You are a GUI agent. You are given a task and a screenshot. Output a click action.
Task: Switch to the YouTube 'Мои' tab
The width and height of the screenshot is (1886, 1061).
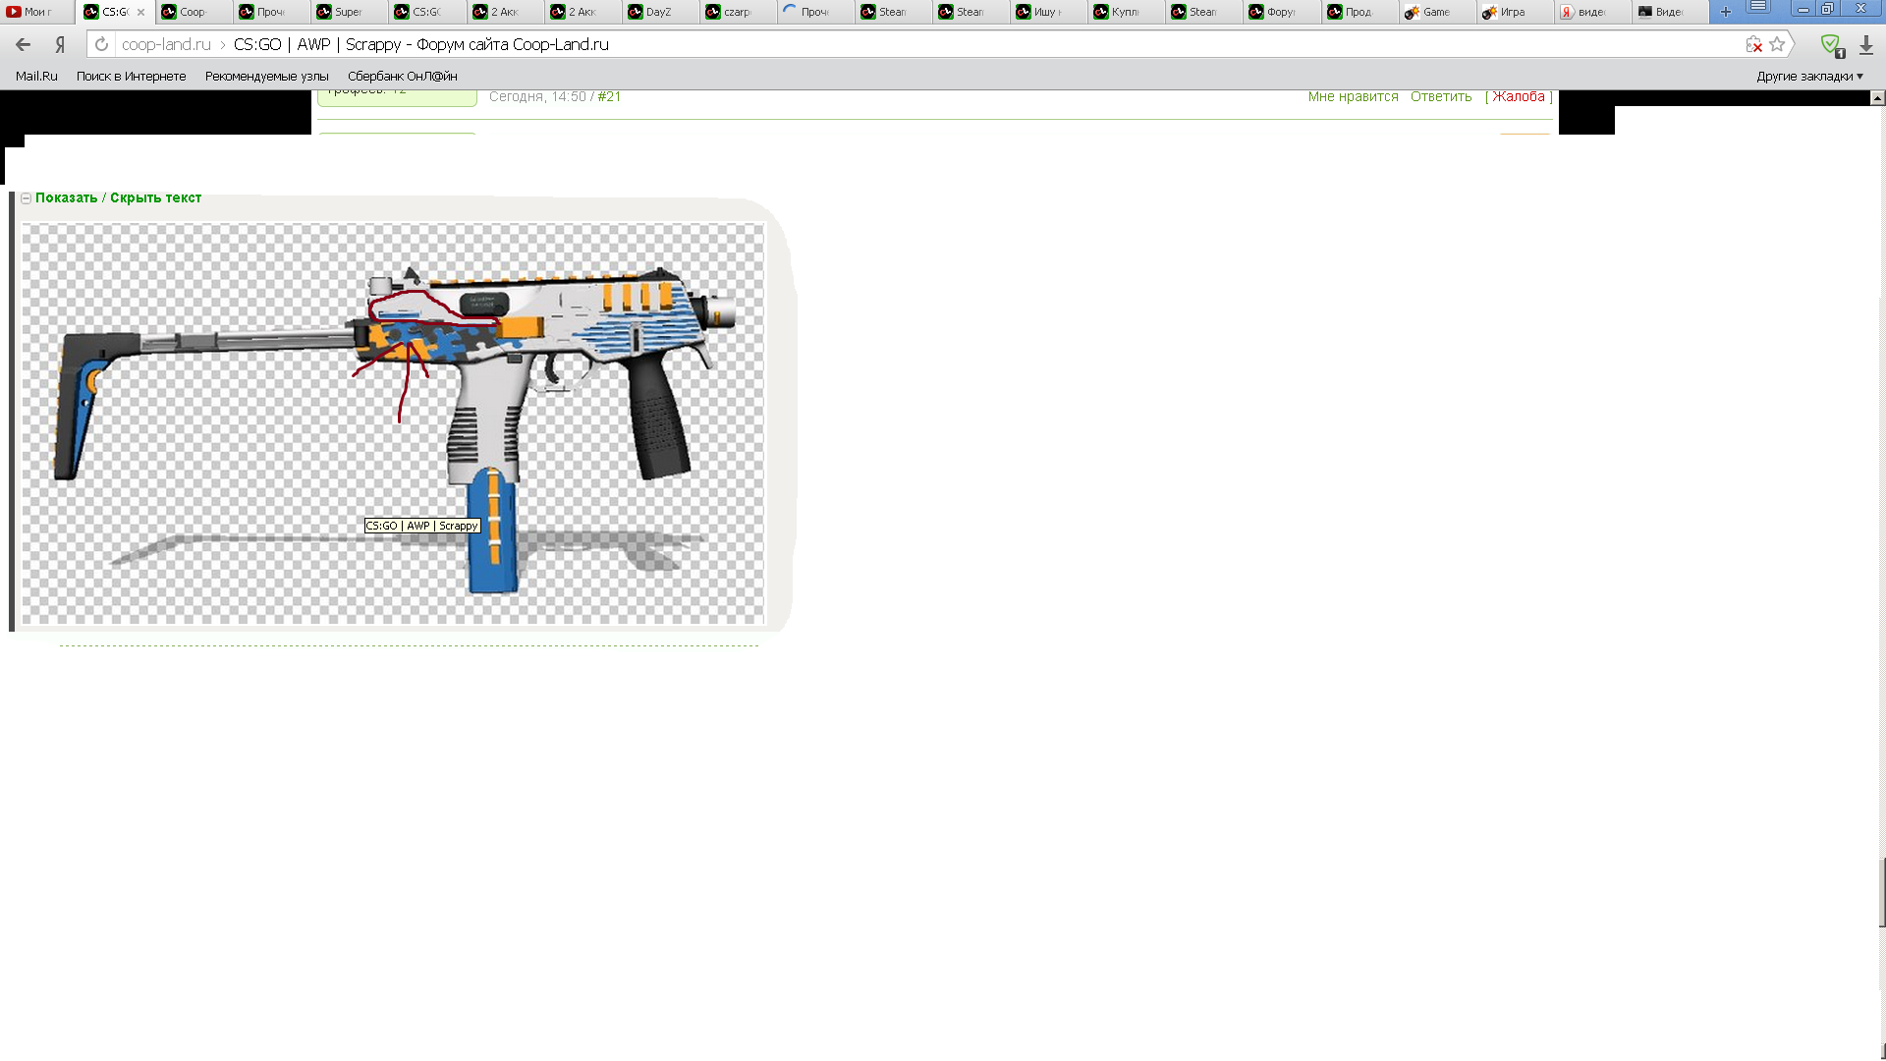pos(35,12)
